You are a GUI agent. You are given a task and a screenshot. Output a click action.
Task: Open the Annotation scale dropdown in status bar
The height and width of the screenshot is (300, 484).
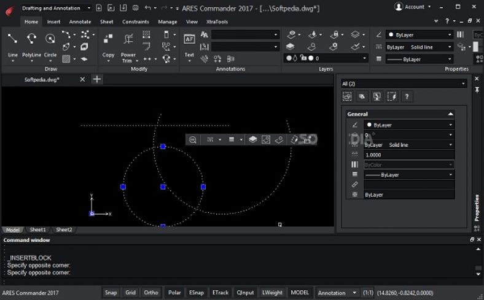point(336,293)
